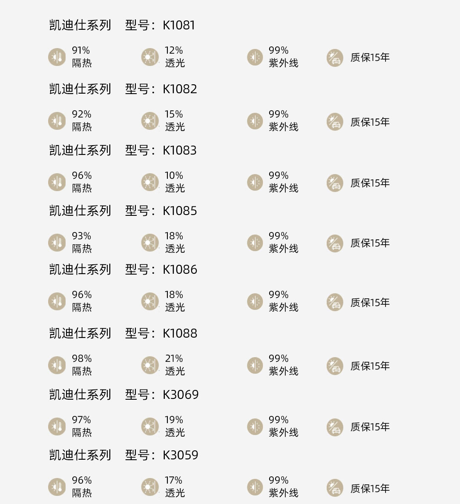Click the 99% 紫外线 text under K1086
Image resolution: width=460 pixels, height=504 pixels.
pos(283,301)
